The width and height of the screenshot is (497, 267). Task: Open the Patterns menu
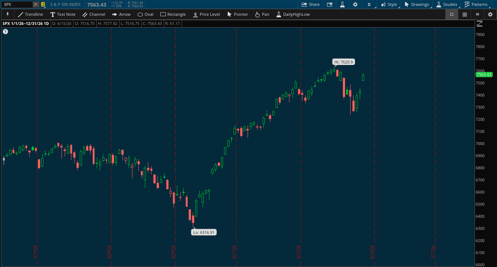tap(477, 5)
